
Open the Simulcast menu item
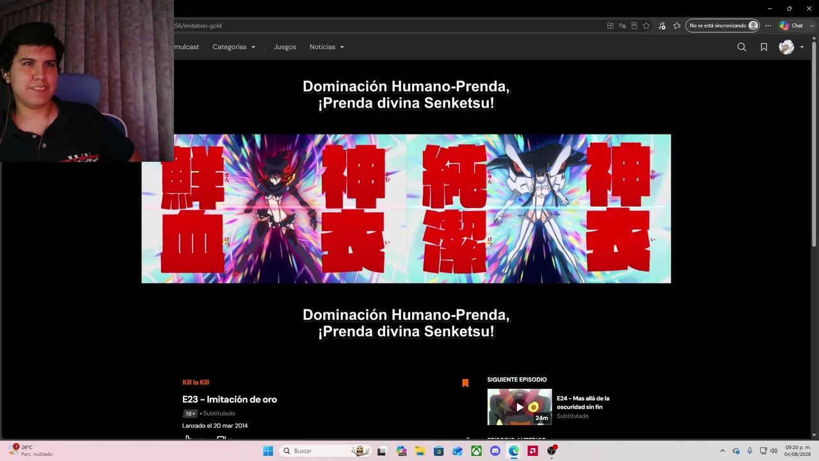coord(186,47)
